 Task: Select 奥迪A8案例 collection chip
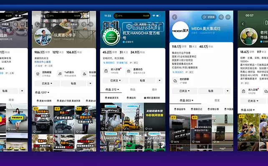point(44,101)
